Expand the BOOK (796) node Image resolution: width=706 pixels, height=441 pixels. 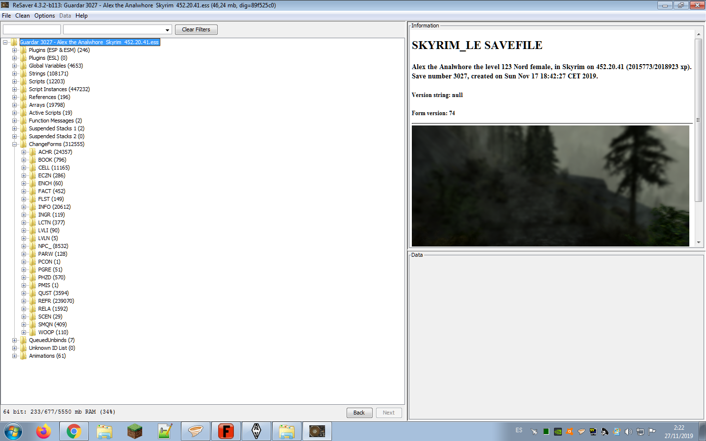(24, 160)
